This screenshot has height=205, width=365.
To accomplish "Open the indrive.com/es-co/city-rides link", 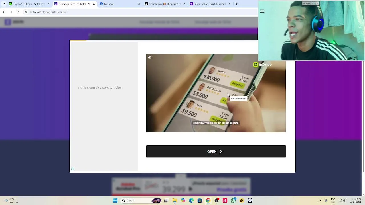I will point(99,87).
